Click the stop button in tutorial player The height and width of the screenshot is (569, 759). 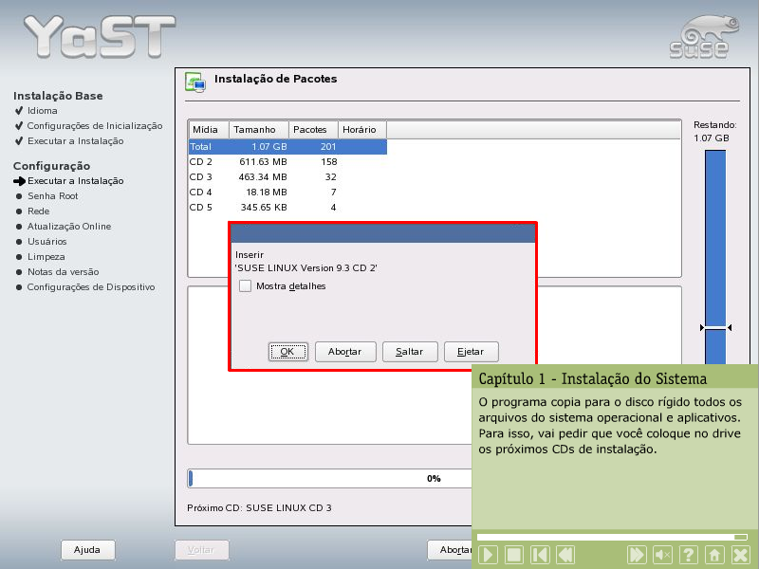[x=513, y=555]
